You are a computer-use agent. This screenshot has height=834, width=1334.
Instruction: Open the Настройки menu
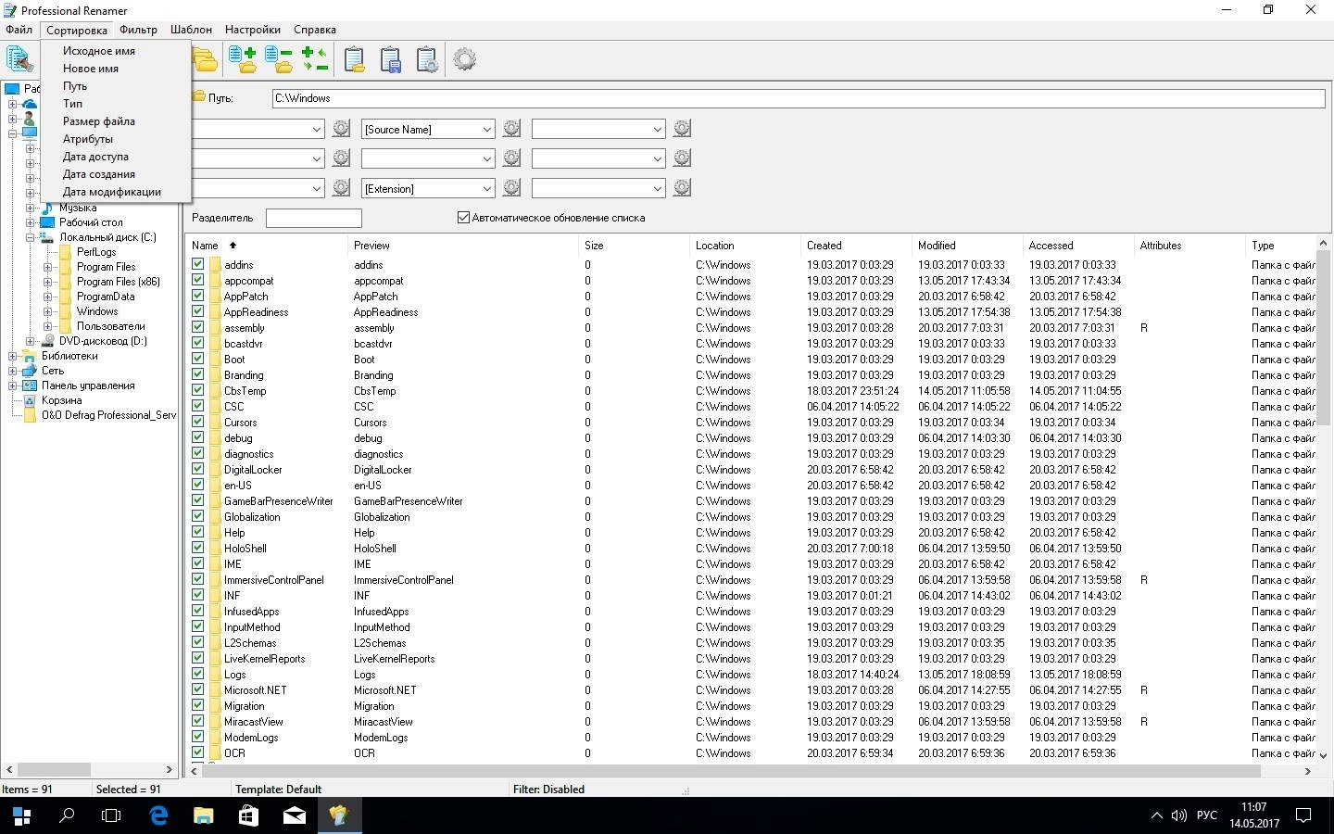coord(252,30)
